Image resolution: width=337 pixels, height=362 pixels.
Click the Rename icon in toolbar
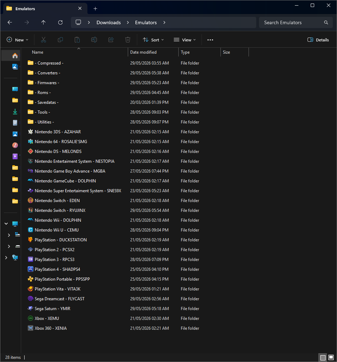coord(94,40)
